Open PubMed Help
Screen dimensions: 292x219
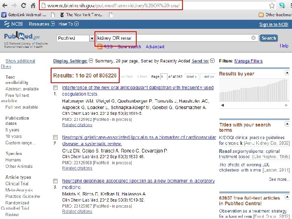coord(284,46)
